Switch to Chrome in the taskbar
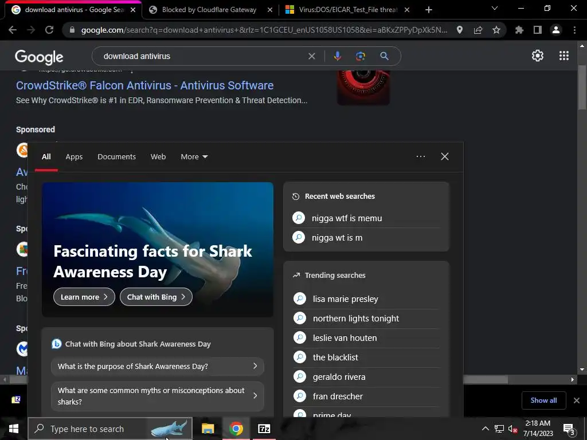Image resolution: width=587 pixels, height=440 pixels. tap(236, 429)
